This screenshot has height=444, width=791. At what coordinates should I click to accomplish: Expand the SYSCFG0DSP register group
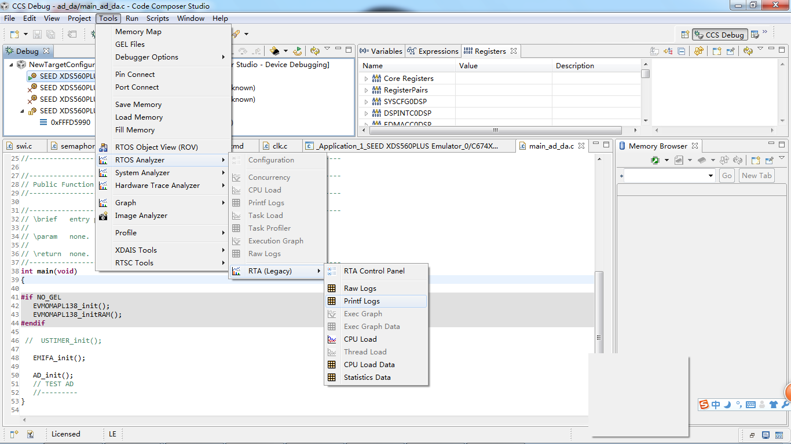point(366,102)
